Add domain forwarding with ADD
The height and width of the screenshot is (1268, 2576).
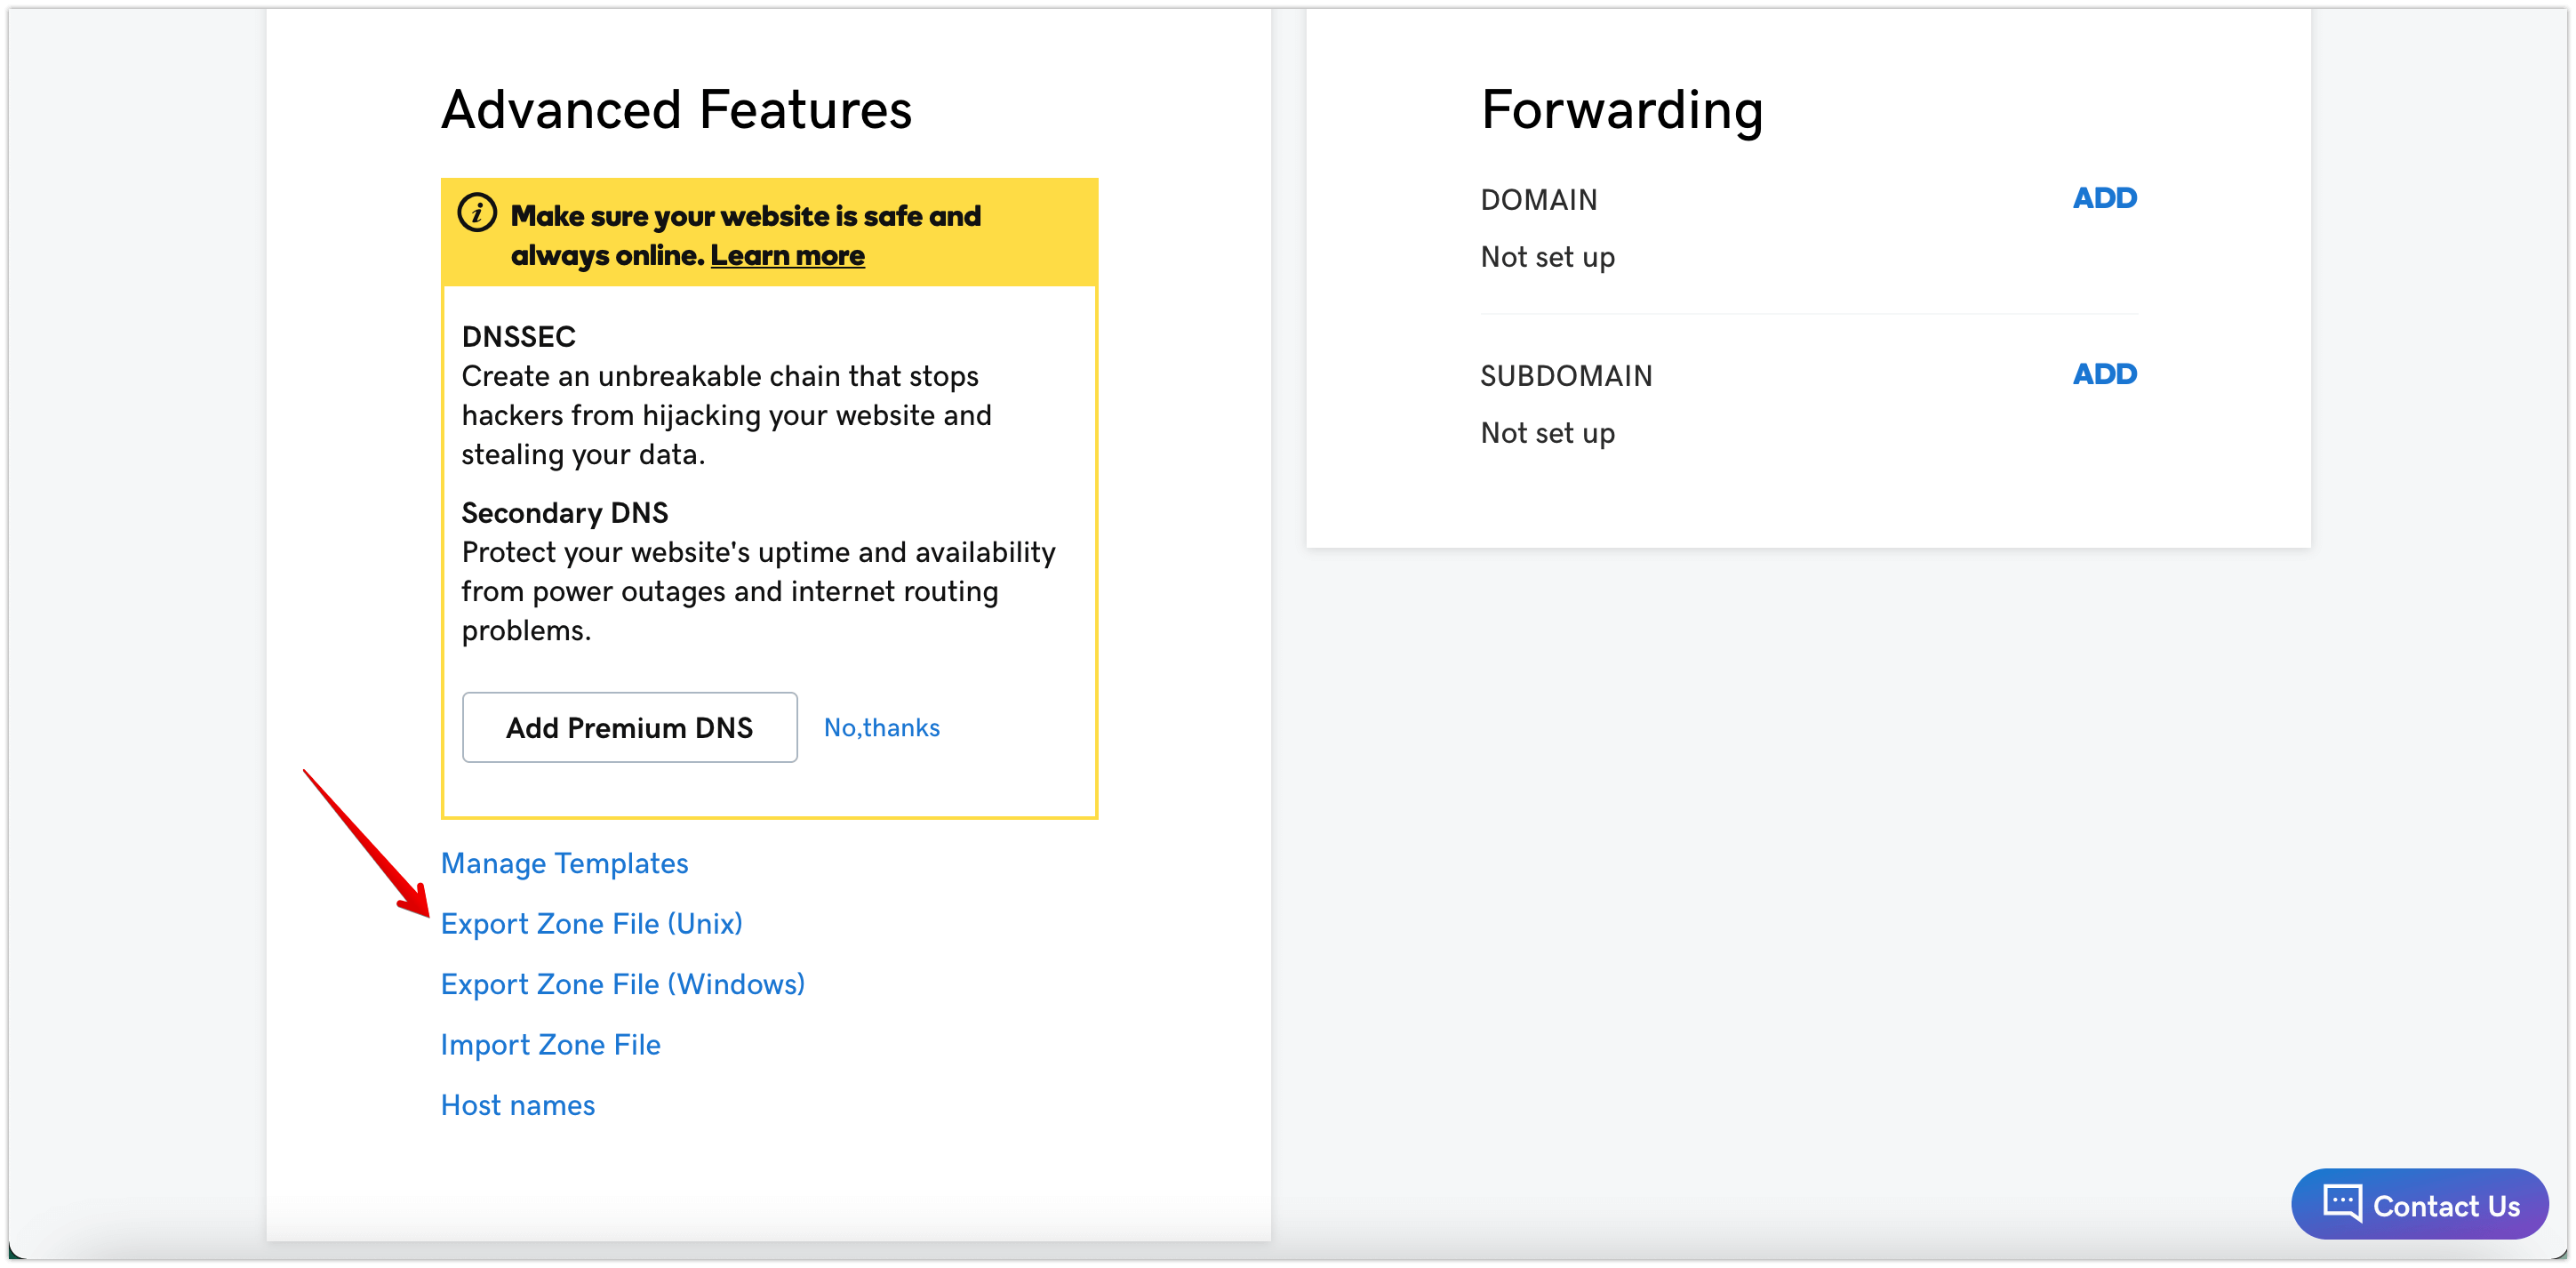[x=2105, y=198]
